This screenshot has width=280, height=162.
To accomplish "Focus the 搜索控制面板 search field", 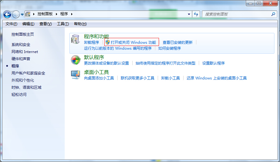I will pyautogui.click(x=236, y=14).
